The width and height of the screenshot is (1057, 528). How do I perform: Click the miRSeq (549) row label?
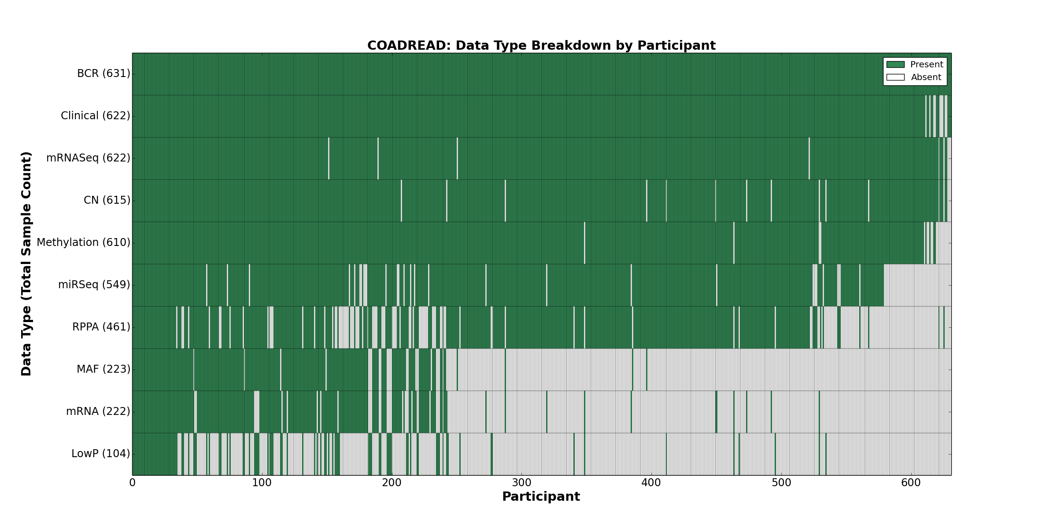(94, 285)
